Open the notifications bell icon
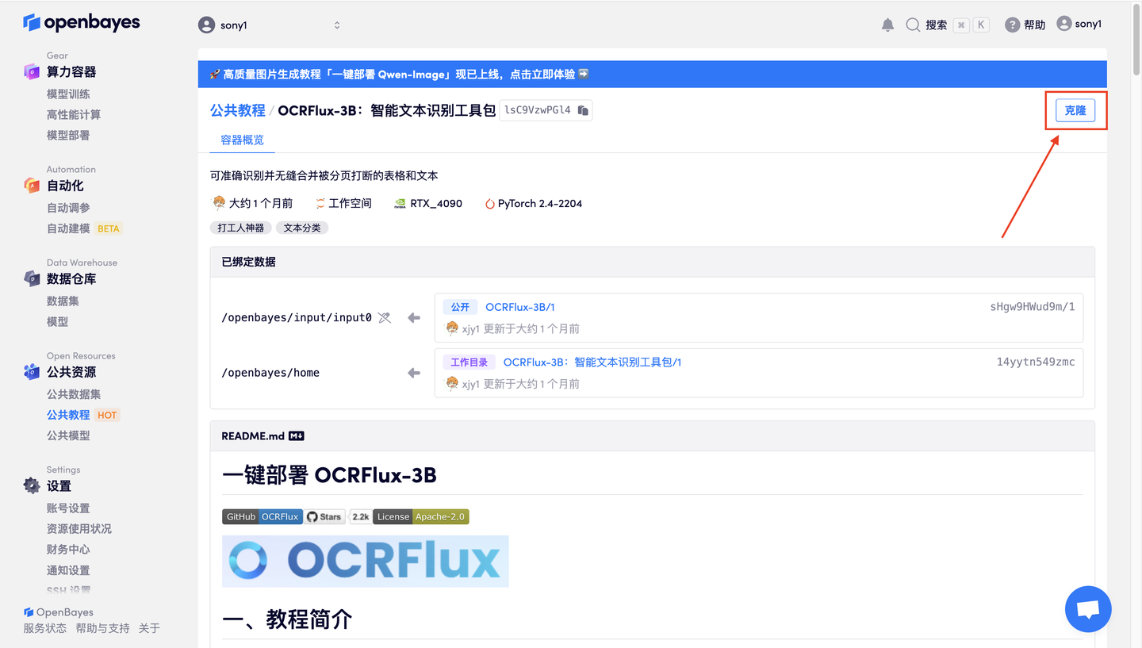Image resolution: width=1142 pixels, height=648 pixels. pyautogui.click(x=887, y=24)
